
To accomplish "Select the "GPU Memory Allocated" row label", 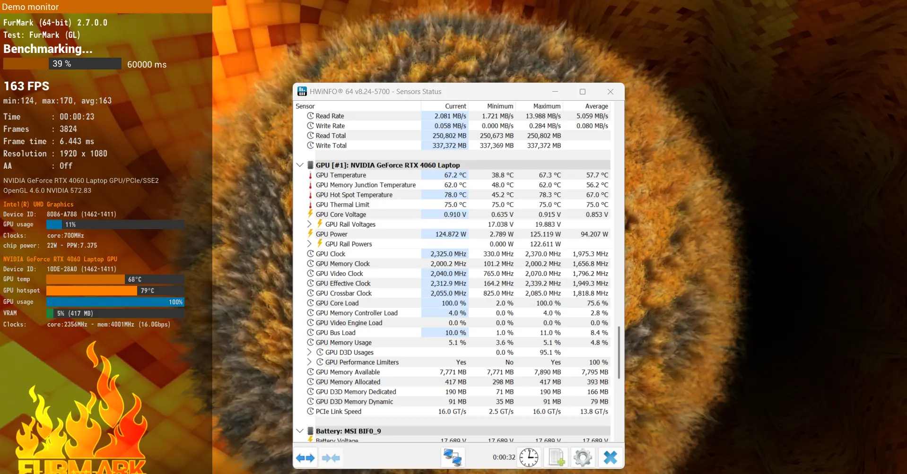I will point(348,382).
